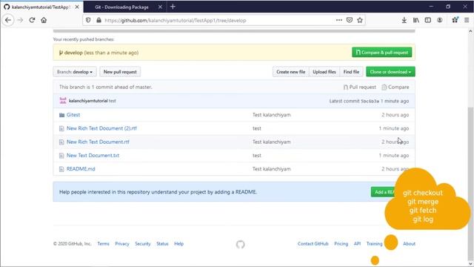Screen dimensions: 474x267
Task: Open the Firefox library icon
Action: 416,20
